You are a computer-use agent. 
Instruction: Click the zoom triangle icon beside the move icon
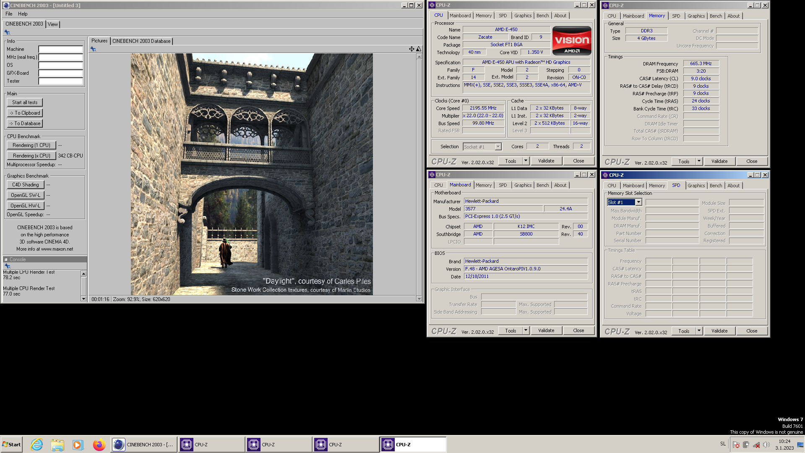418,49
